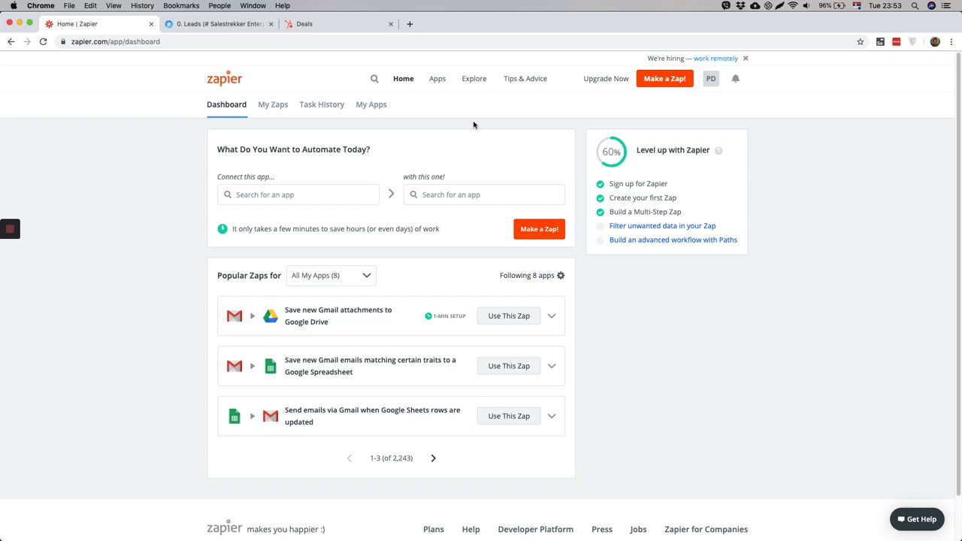
Task: Open the work remotely link
Action: pyautogui.click(x=715, y=58)
